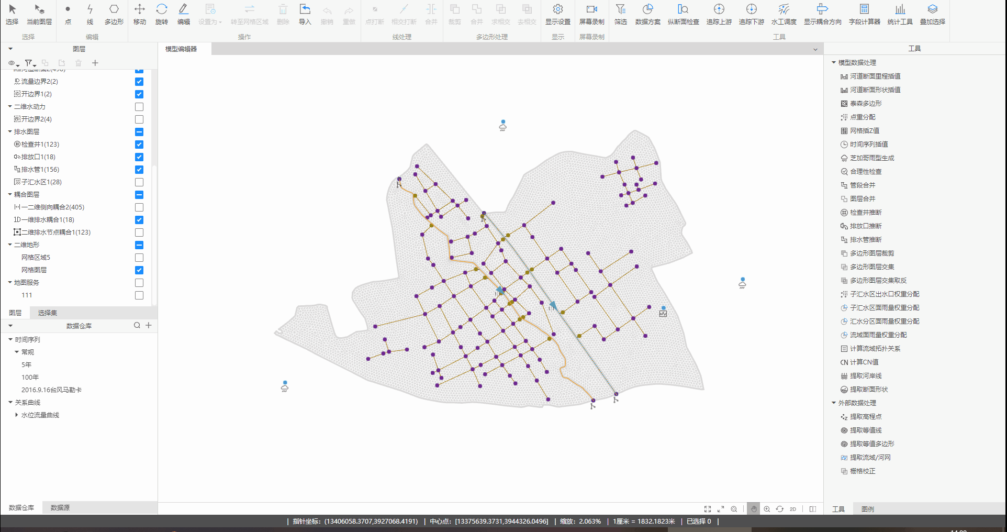Click the zoom-in magnifier in bottom bar
The width and height of the screenshot is (1007, 532).
coord(767,509)
